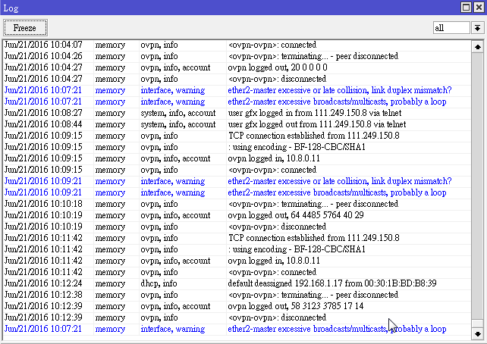The width and height of the screenshot is (487, 344).
Task: Select 10:07:21 broadcasts warning below collision warning
Action: click(237, 102)
